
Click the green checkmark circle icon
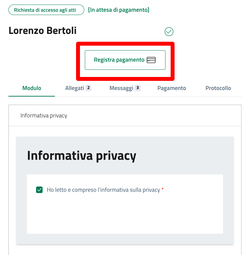click(x=169, y=32)
